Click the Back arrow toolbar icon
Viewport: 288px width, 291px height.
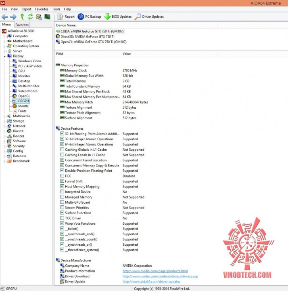(x=5, y=17)
